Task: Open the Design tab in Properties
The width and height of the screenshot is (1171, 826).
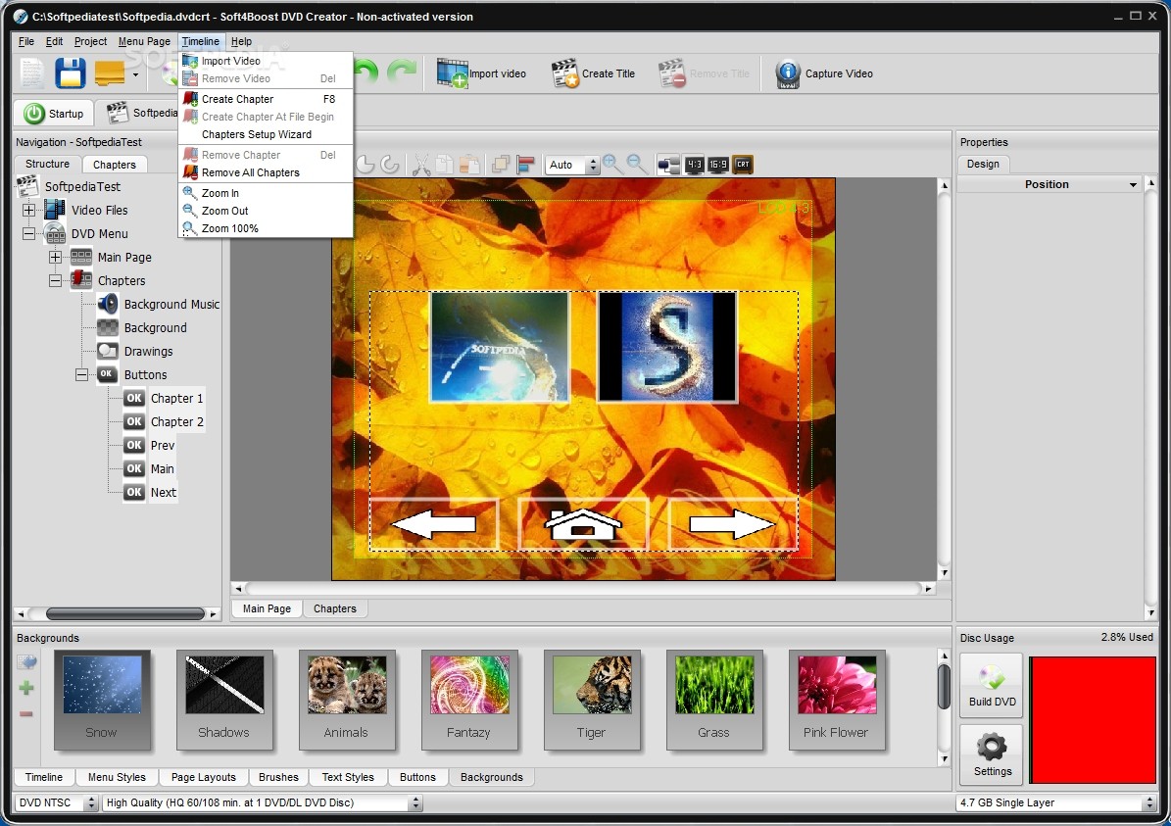Action: point(983,164)
